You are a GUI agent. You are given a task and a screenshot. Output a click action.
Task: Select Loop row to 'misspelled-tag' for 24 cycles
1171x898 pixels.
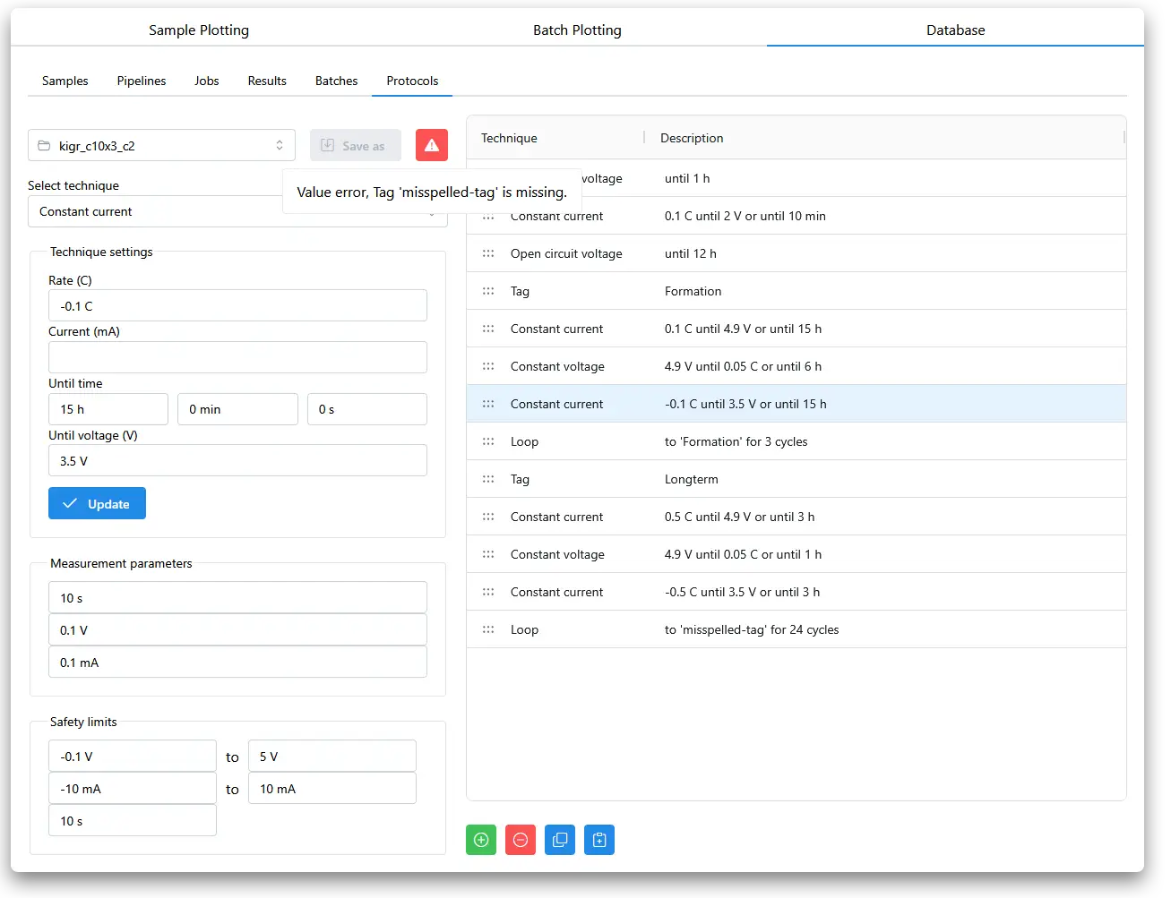[x=796, y=629]
